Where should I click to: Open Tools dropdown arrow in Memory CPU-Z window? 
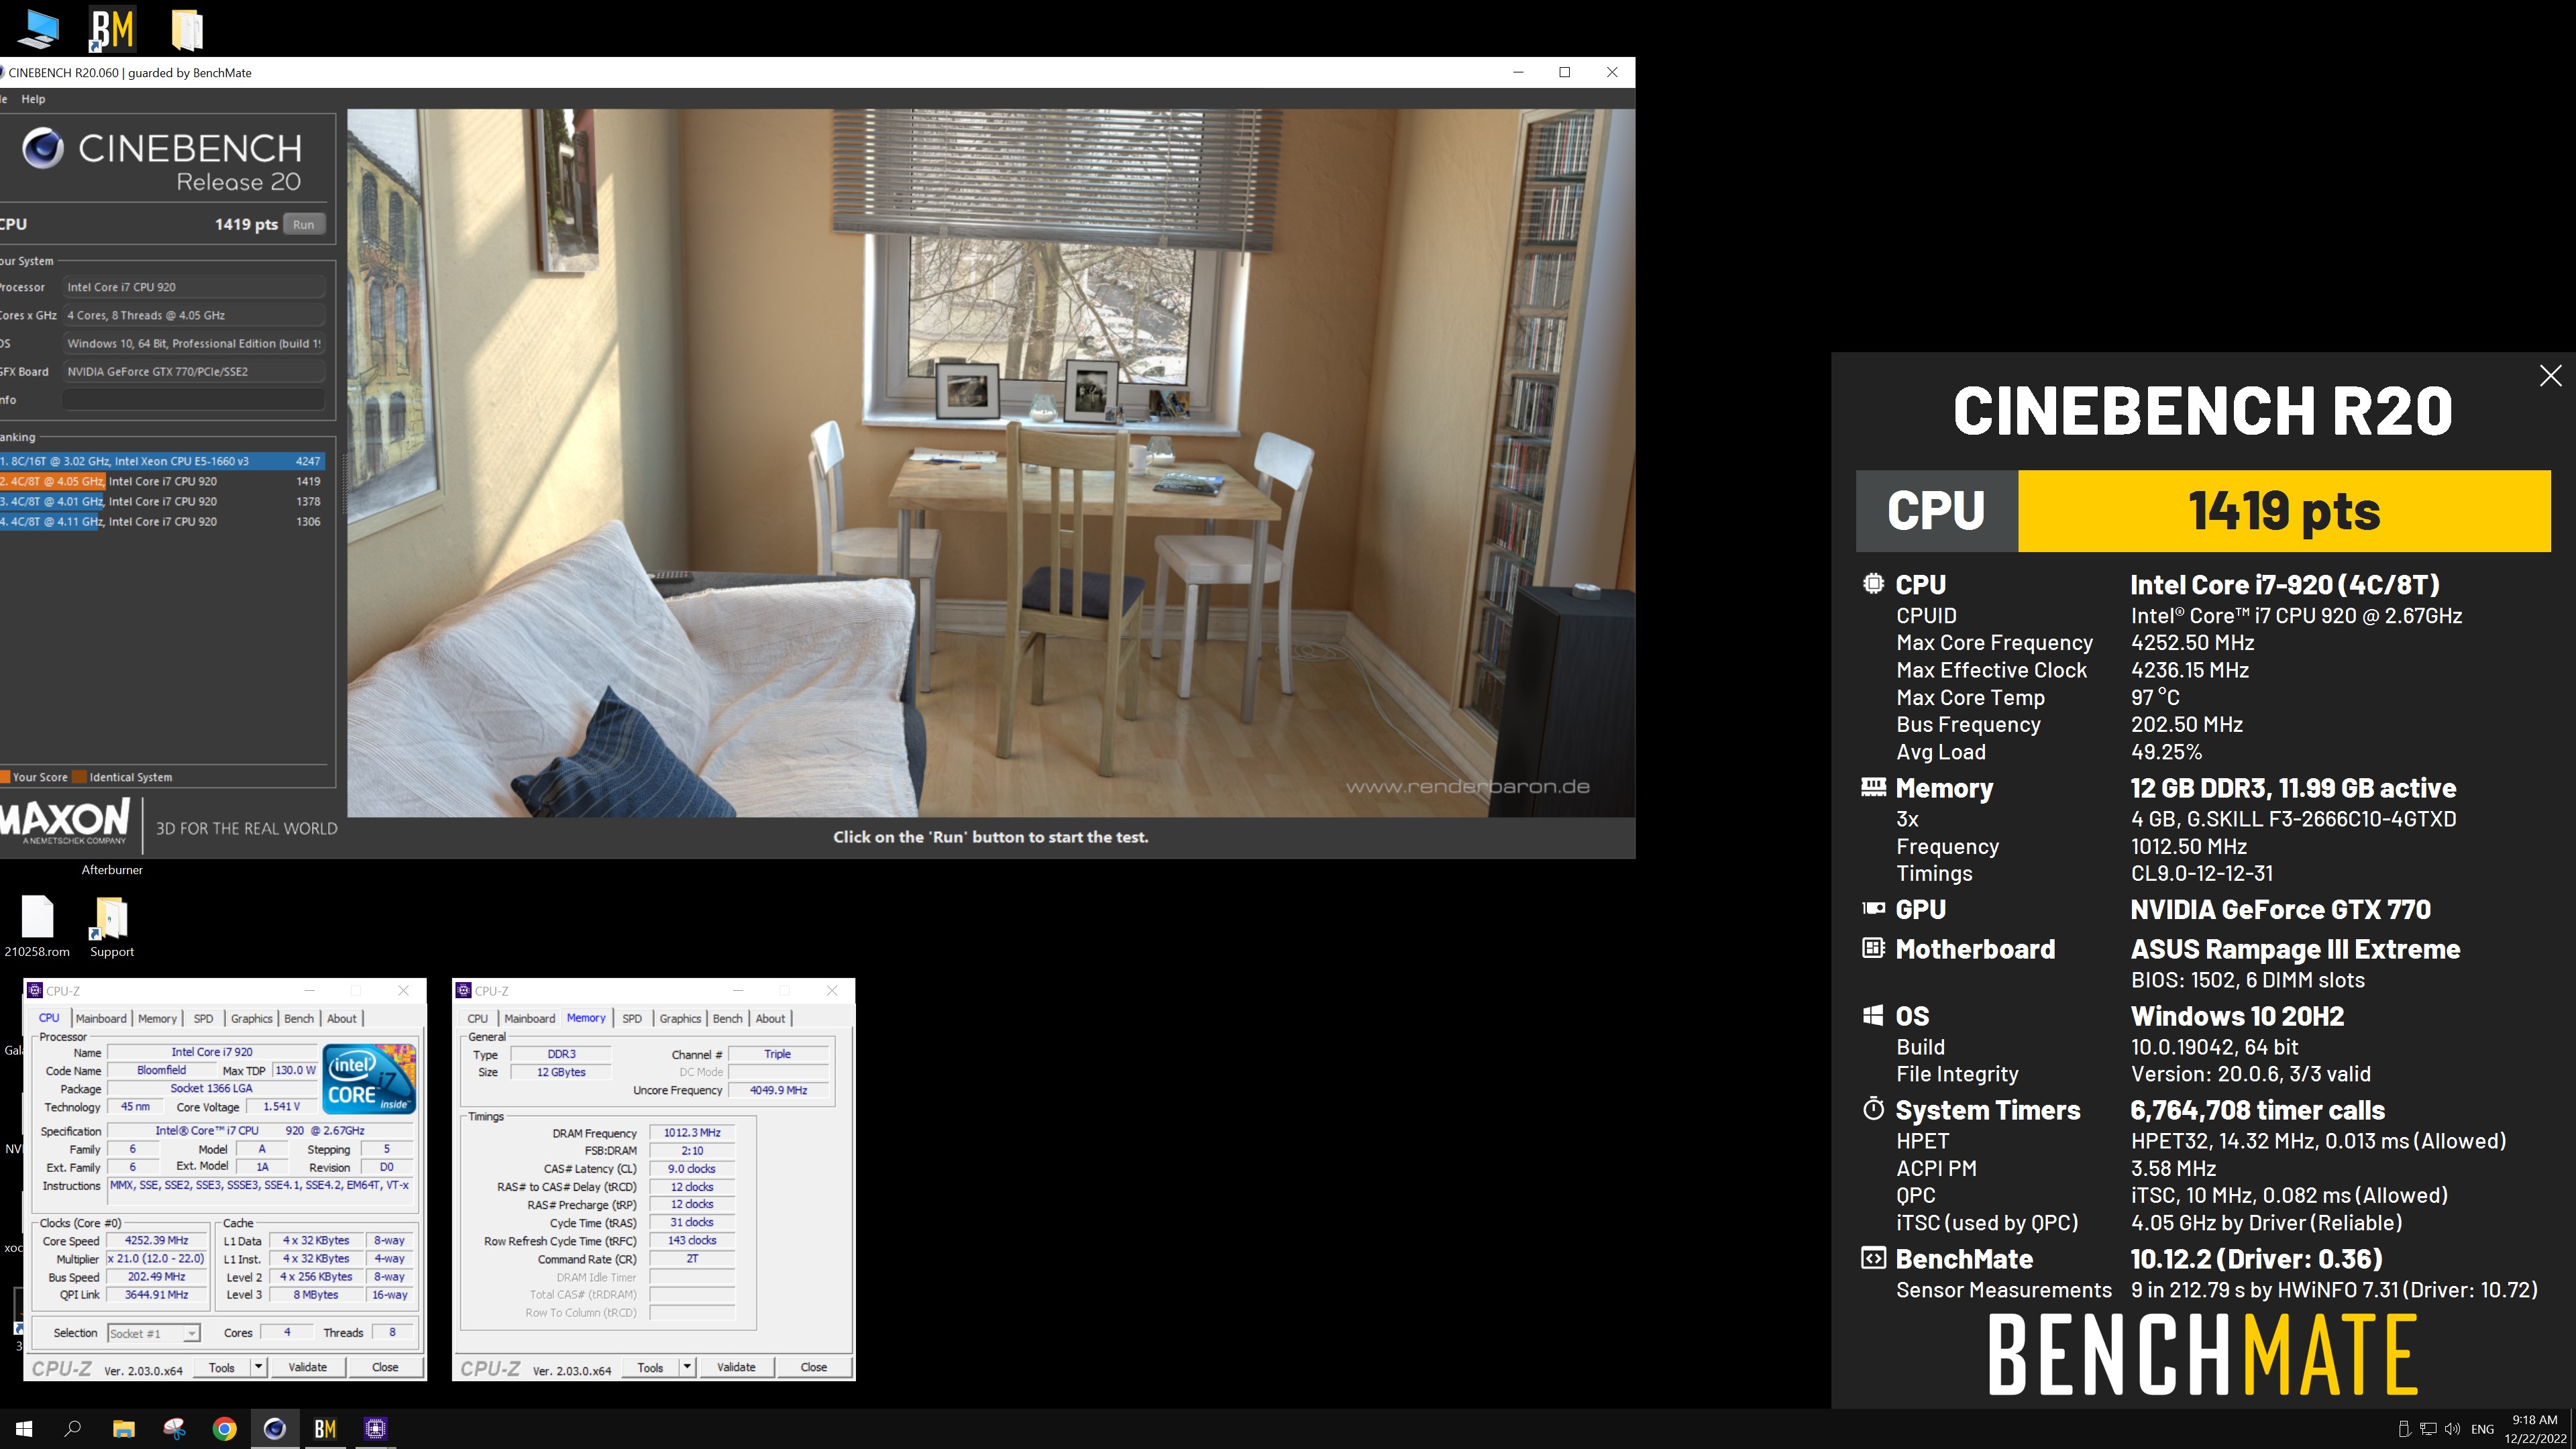pyautogui.click(x=687, y=1367)
